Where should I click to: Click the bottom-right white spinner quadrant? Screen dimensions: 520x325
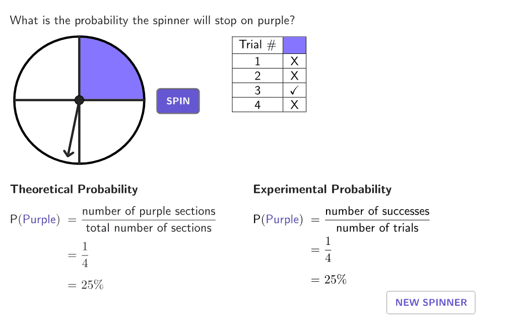106,127
